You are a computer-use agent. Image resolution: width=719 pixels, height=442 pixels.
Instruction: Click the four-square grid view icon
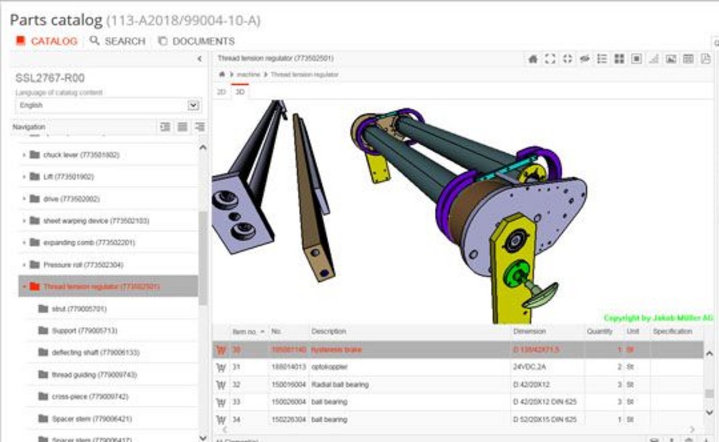click(x=619, y=59)
